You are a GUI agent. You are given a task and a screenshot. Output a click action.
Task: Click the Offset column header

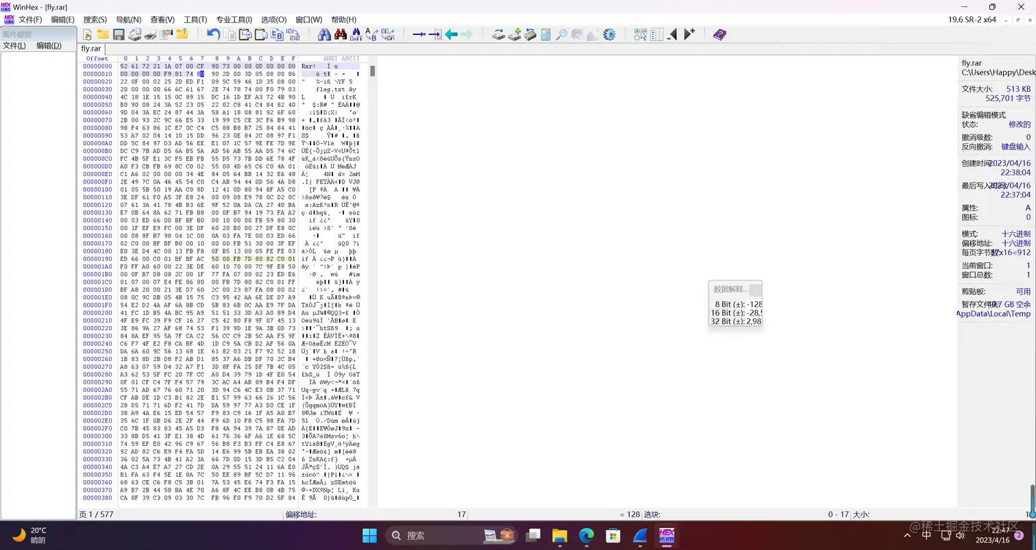[x=97, y=58]
